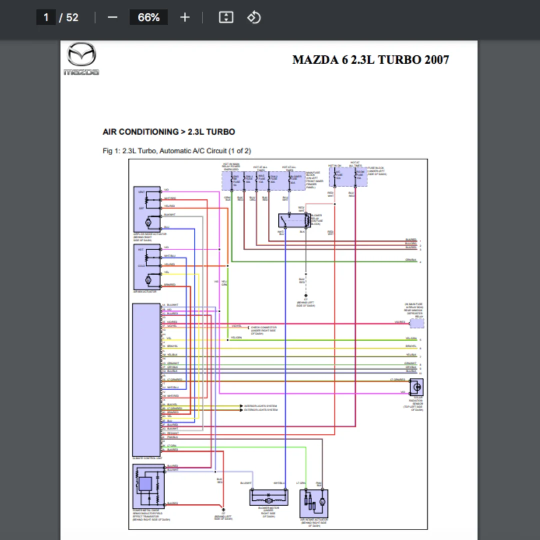Click the fuse block under left side of dash
This screenshot has width=540, height=540.
tap(348, 177)
